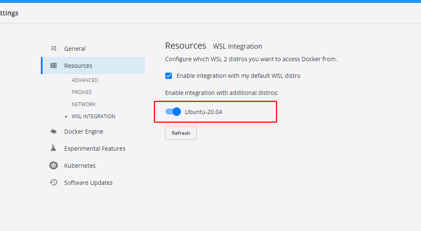The width and height of the screenshot is (421, 231).
Task: Switch to the Docker Engine text entry
Action: (x=84, y=132)
